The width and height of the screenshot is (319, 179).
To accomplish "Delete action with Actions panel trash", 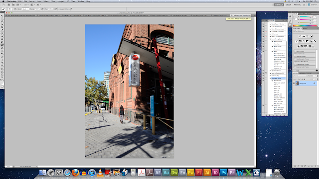I will pyautogui.click(x=284, y=115).
